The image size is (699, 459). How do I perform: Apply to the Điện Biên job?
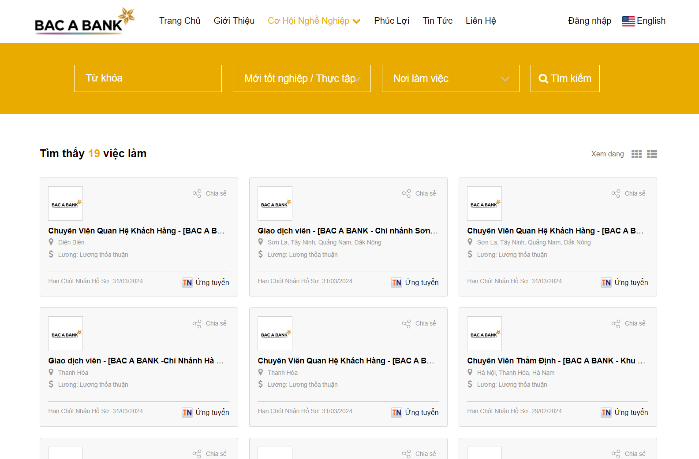coord(206,282)
